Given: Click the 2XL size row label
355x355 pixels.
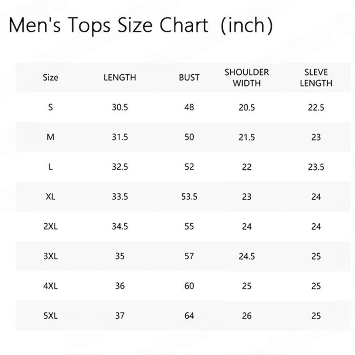Looking at the screenshot, I should click(51, 226).
